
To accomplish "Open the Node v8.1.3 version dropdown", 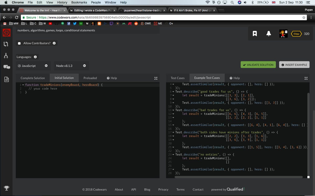I will coord(71,66).
